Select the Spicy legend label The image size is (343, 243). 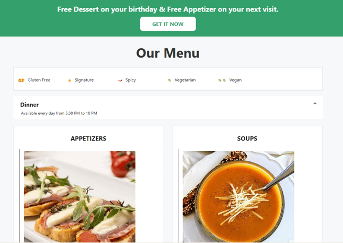tap(131, 80)
